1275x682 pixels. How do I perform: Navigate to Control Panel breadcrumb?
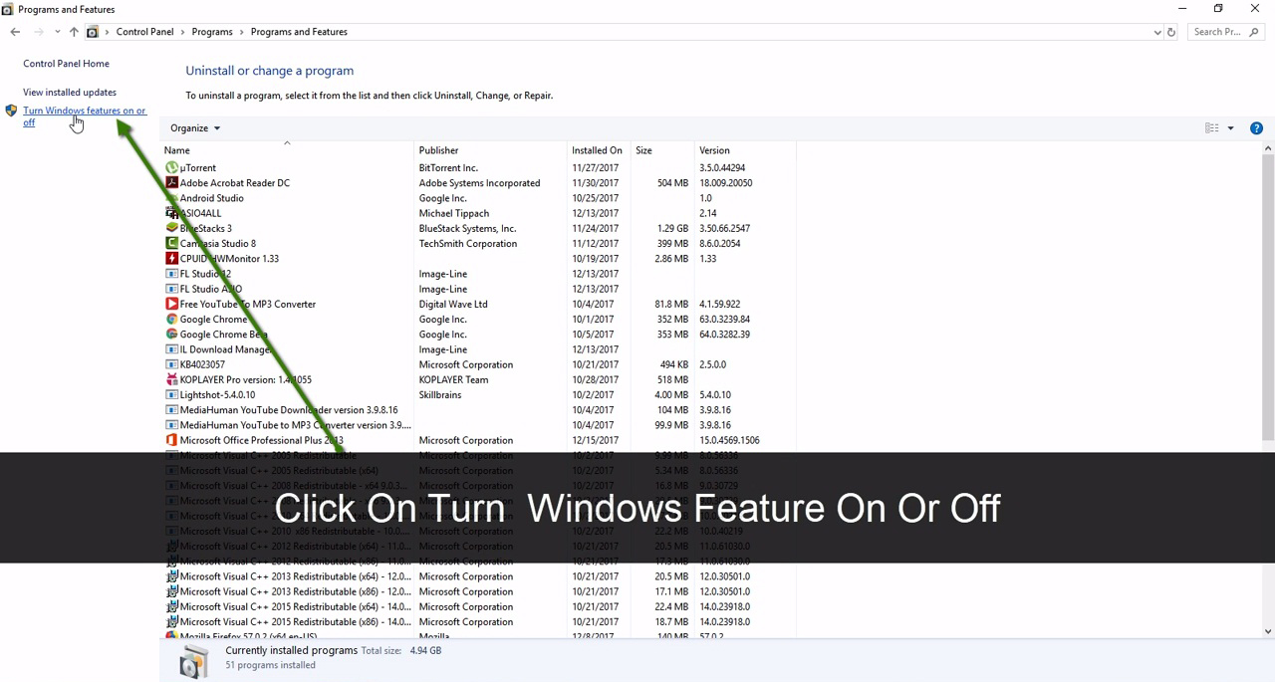pyautogui.click(x=144, y=32)
